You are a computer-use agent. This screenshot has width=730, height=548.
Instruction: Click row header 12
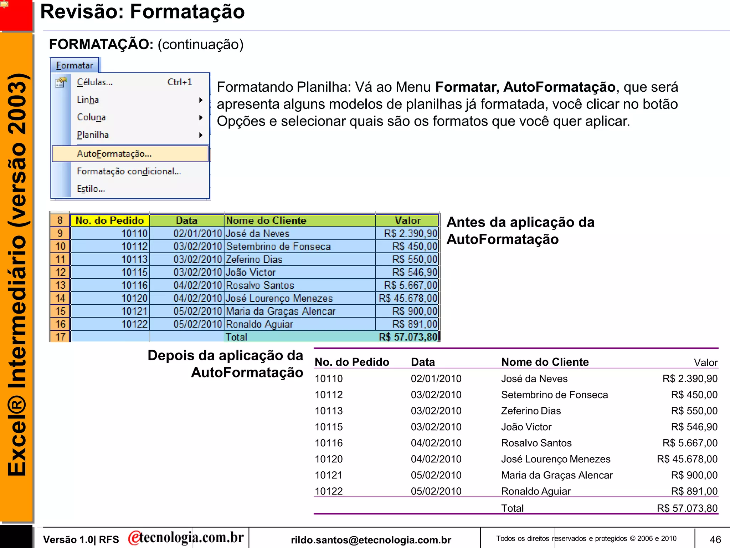pyautogui.click(x=60, y=272)
